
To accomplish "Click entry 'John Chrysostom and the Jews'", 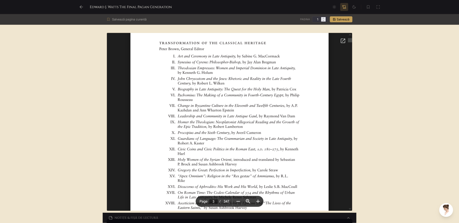I will [x=234, y=81].
